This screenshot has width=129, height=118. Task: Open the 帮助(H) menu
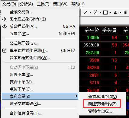tap(78, 4)
